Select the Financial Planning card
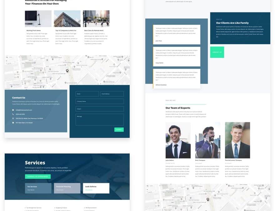The height and width of the screenshot is (211, 275). pos(67,188)
